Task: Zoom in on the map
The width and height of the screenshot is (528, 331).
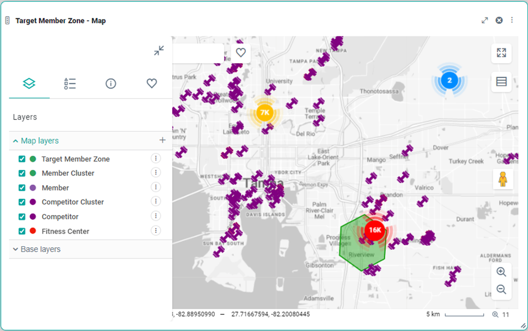Action: [x=501, y=272]
